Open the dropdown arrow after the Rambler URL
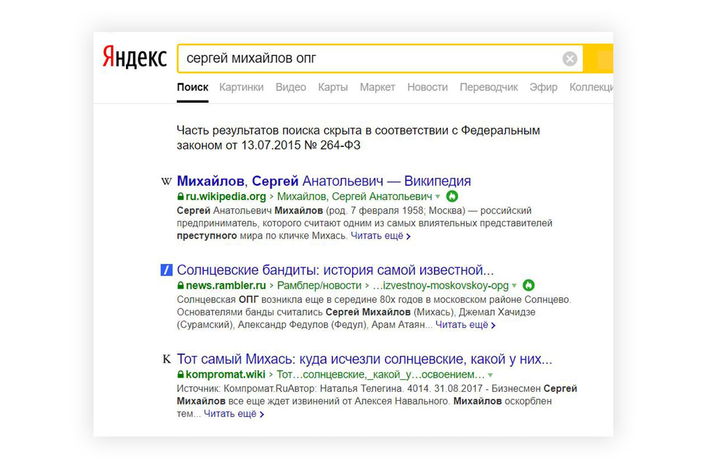Image resolution: width=704 pixels, height=469 pixels. [x=514, y=286]
